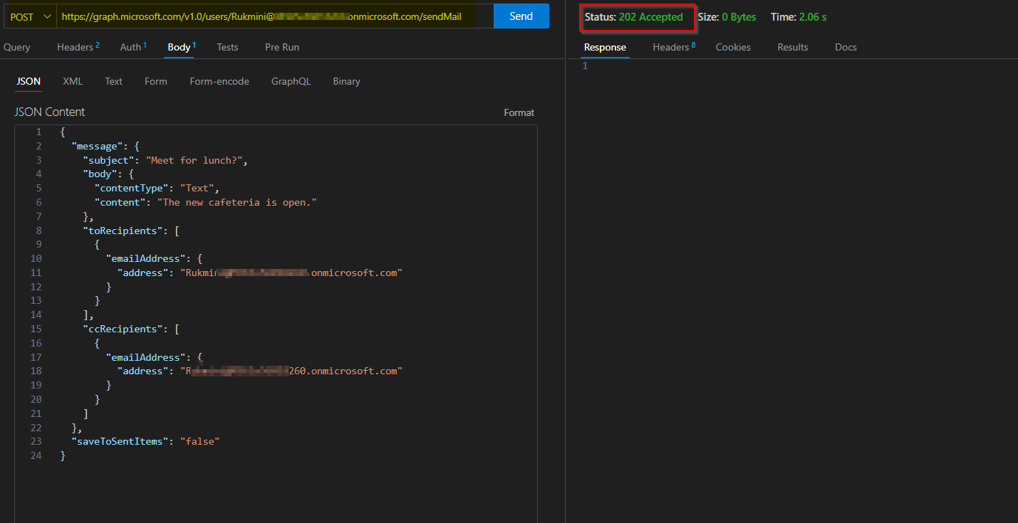The width and height of the screenshot is (1018, 523).
Task: Open the request Headers tab
Action: click(78, 47)
